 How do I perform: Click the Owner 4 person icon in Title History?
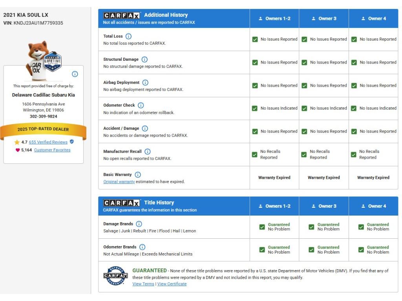(363, 206)
